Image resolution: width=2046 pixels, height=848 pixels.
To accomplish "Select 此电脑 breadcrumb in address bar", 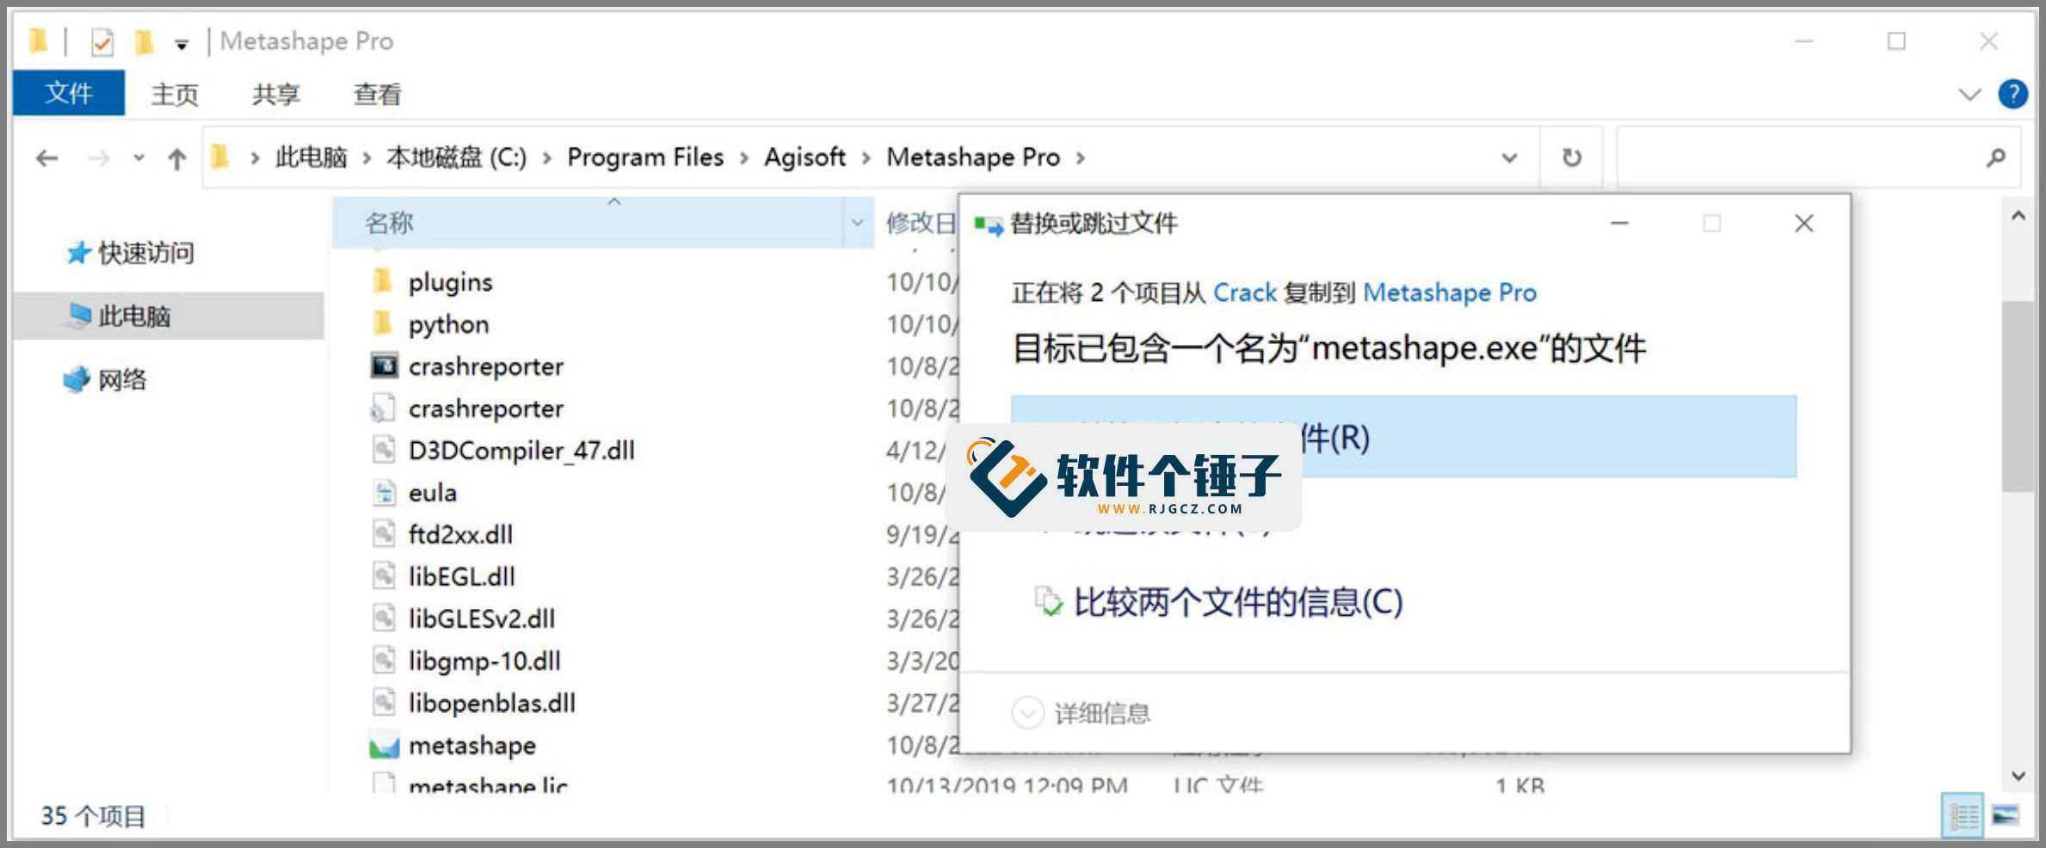I will pos(311,157).
